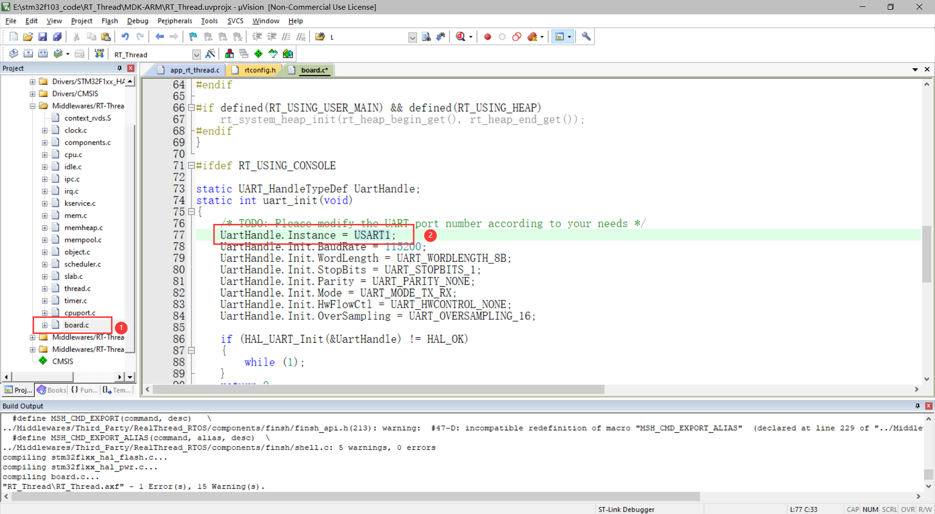Click the Select Software Packs icon

(273, 54)
